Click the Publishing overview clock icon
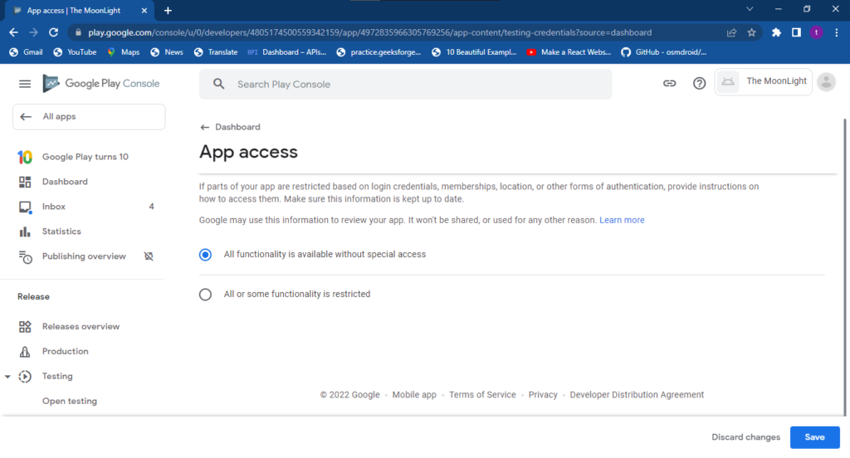The width and height of the screenshot is (850, 458). click(25, 256)
